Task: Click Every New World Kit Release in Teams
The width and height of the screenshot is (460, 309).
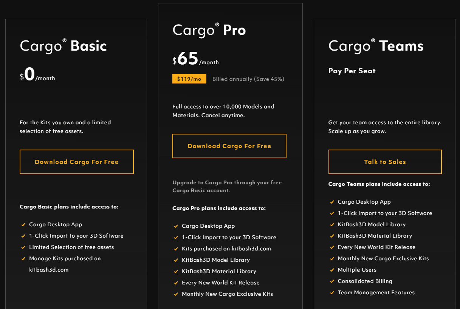Action: click(x=376, y=247)
